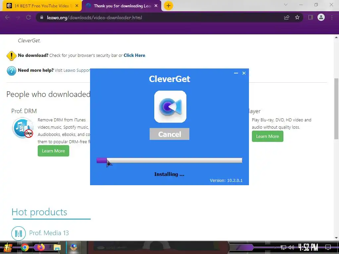Viewport: 339px width, 254px height.
Task: Open Prof. DRM product icon
Action: [23, 128]
